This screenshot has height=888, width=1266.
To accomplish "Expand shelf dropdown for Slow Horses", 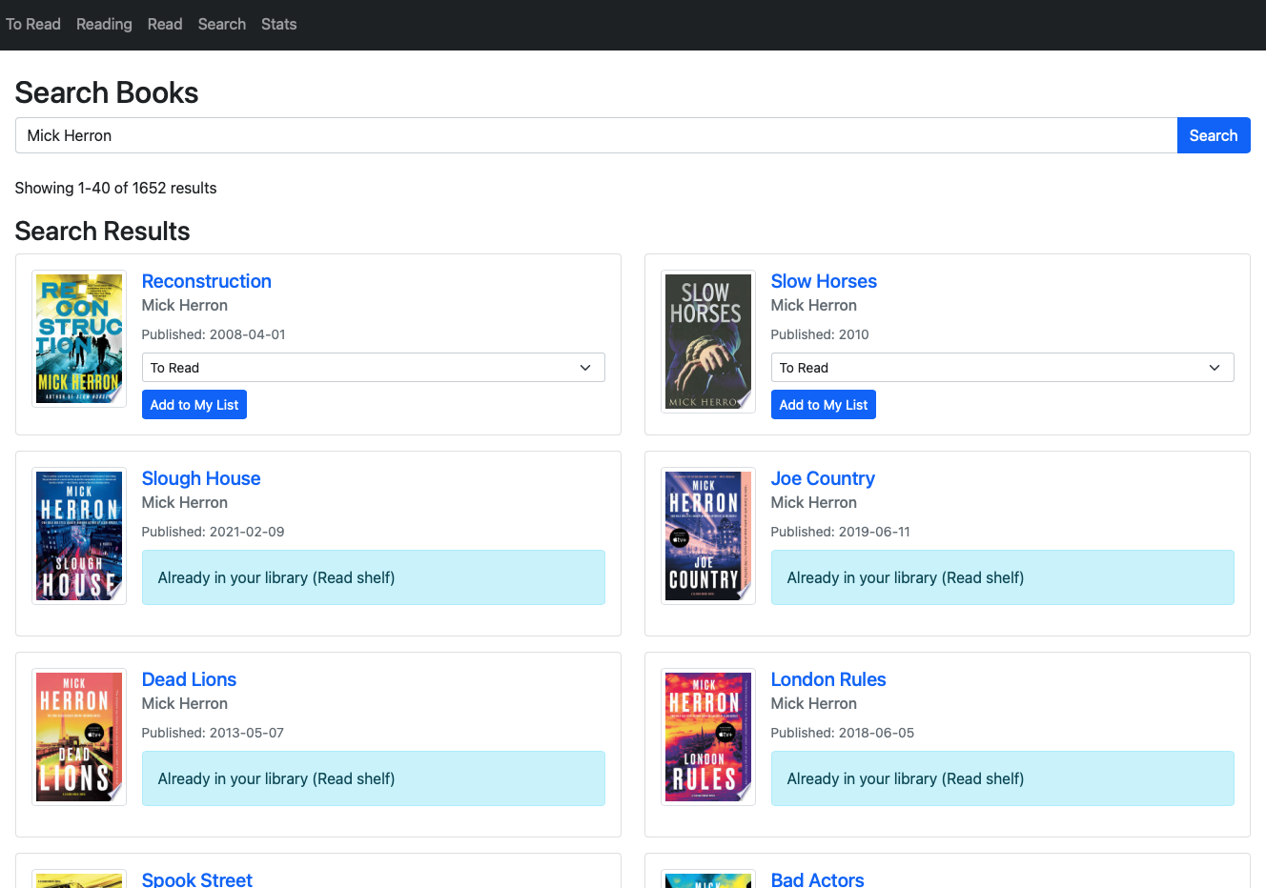I will 1002,368.
